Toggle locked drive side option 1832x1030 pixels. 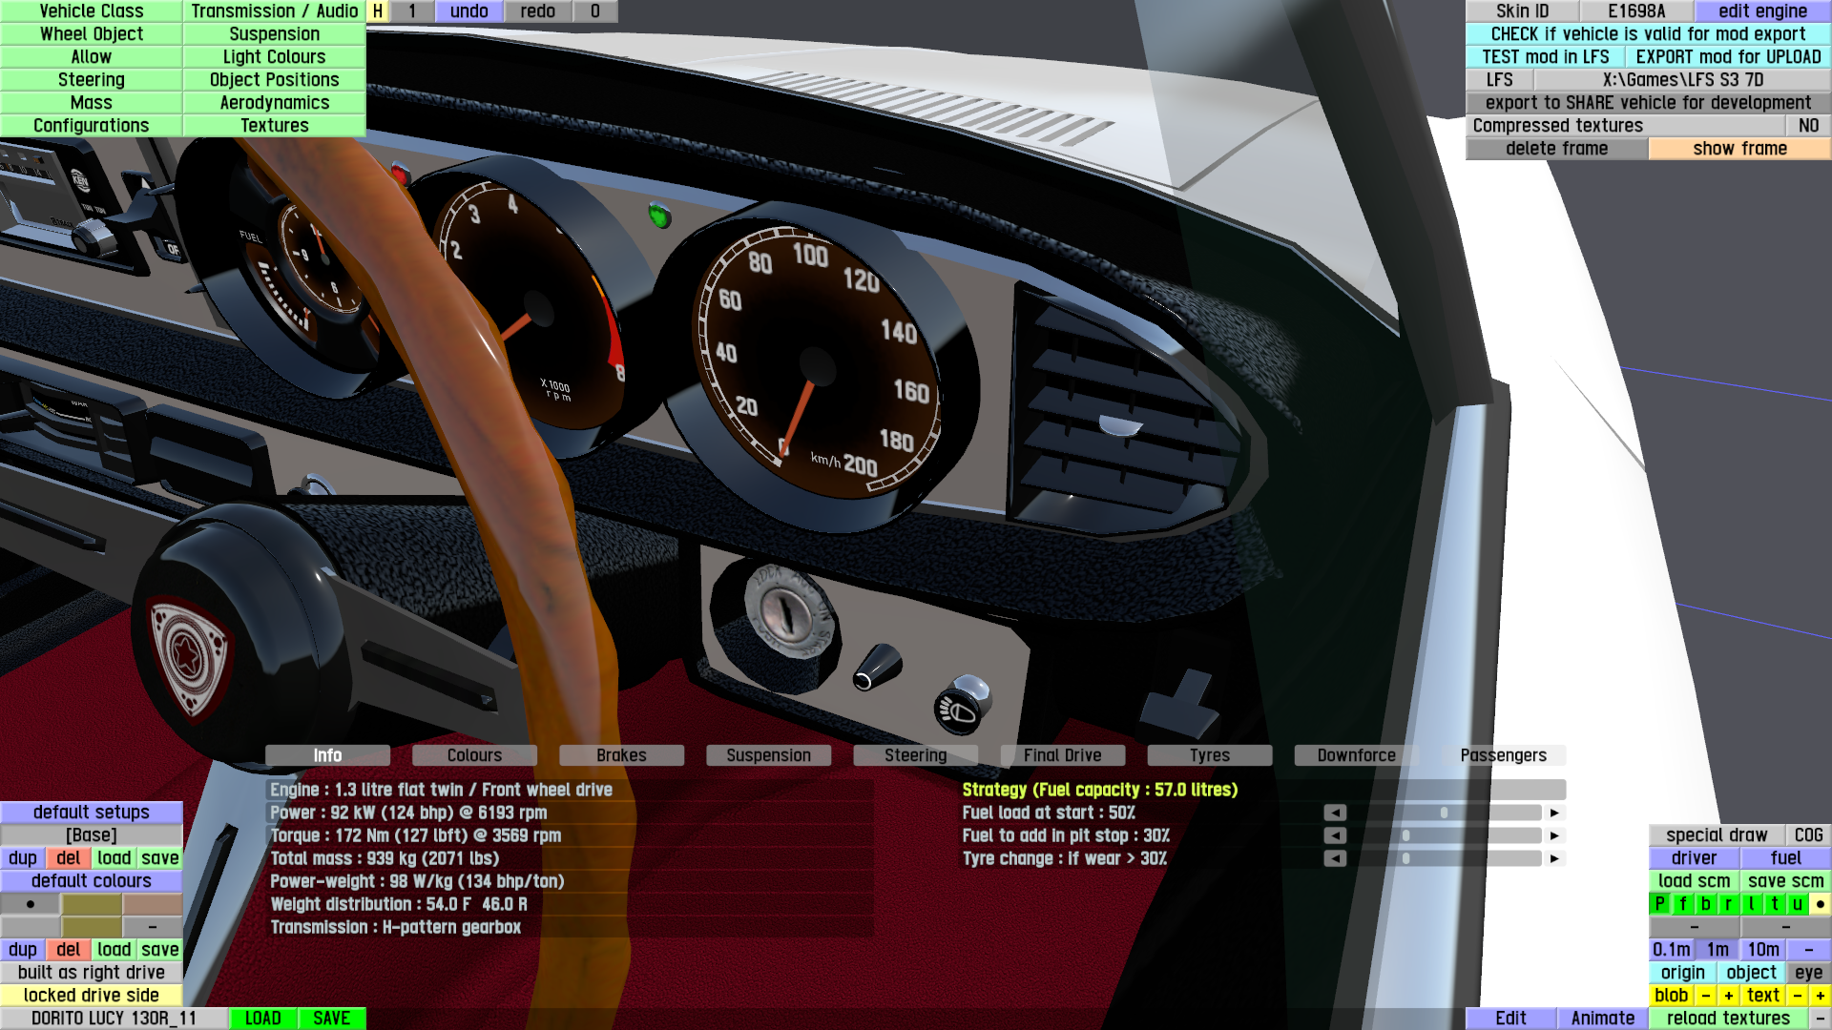[92, 995]
